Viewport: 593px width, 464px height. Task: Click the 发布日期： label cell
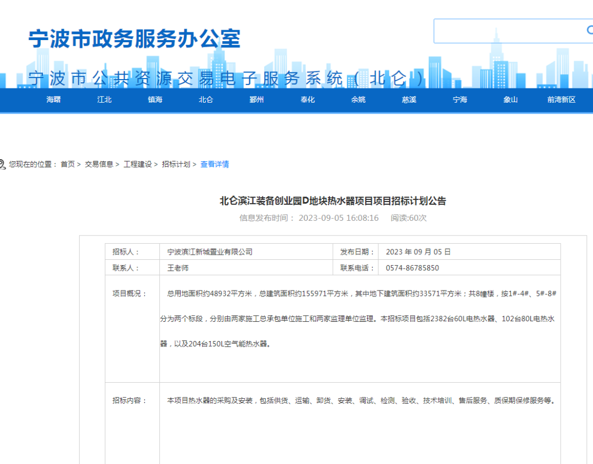click(356, 252)
